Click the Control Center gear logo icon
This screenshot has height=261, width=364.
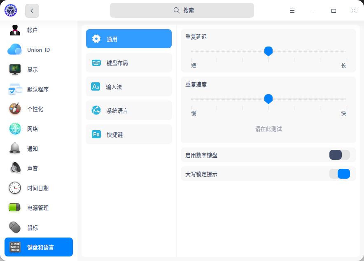tap(11, 10)
